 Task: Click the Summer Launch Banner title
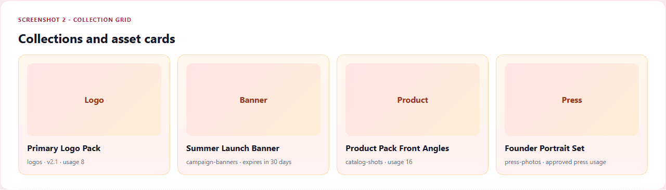tap(233, 148)
